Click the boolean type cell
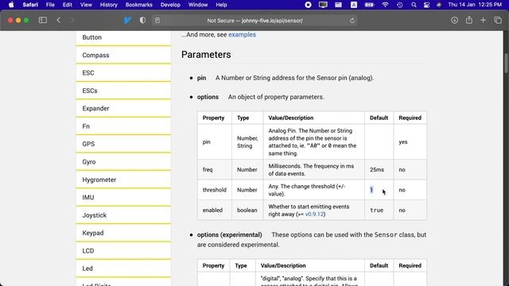 coord(247,210)
